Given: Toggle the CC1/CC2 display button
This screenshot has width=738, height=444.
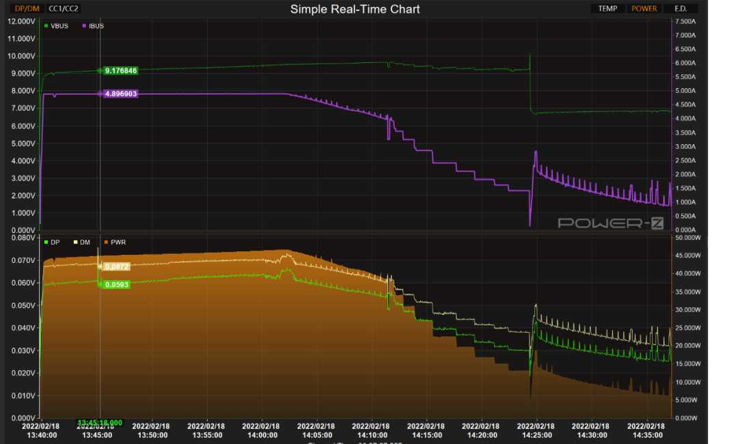Looking at the screenshot, I should tap(64, 9).
